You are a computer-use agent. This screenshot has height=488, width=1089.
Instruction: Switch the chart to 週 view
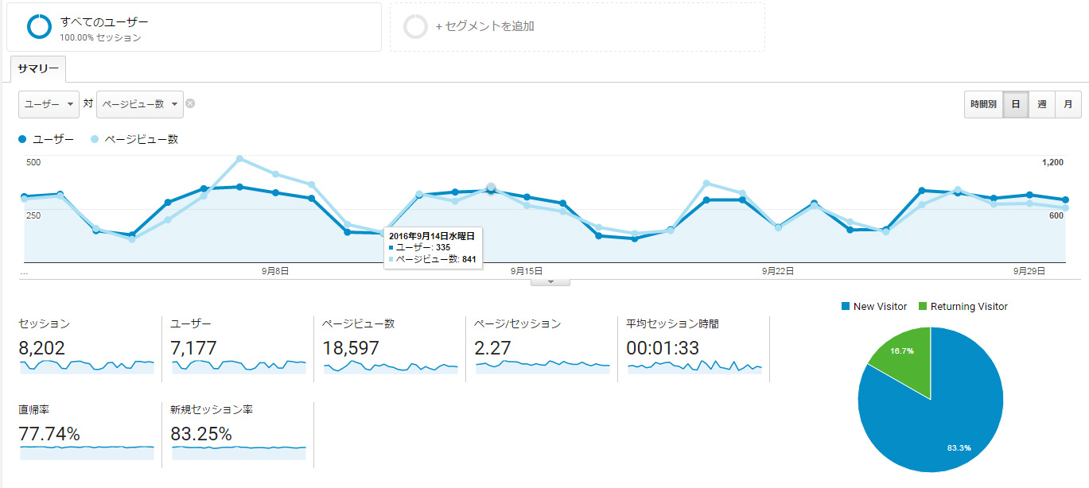click(1042, 104)
